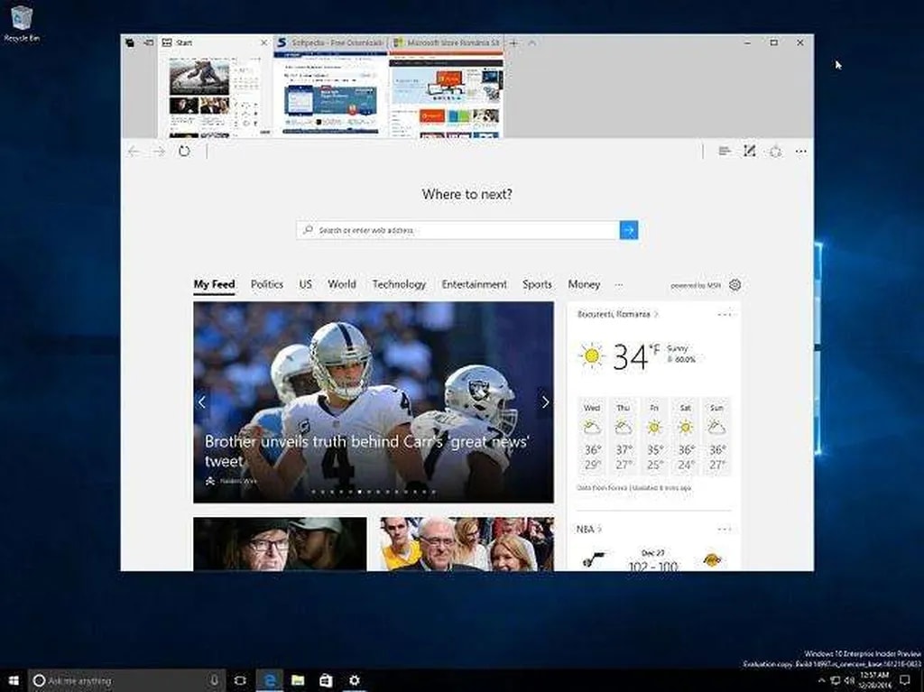
Task: Open the feed customize gear icon
Action: click(x=735, y=285)
